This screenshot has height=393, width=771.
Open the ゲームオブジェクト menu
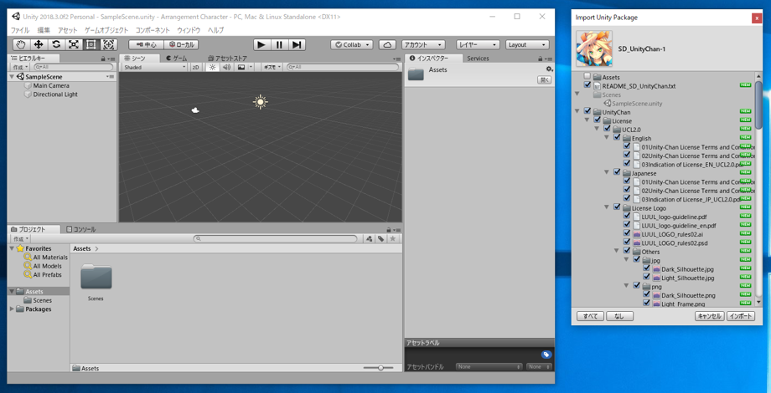pyautogui.click(x=106, y=30)
